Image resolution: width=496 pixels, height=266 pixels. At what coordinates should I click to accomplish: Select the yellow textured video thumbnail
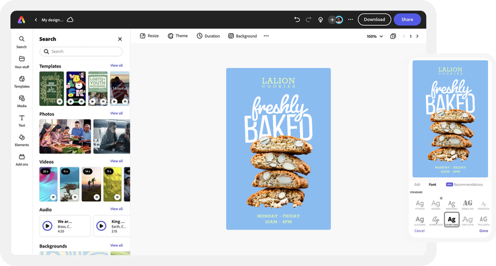pyautogui.click(x=112, y=185)
